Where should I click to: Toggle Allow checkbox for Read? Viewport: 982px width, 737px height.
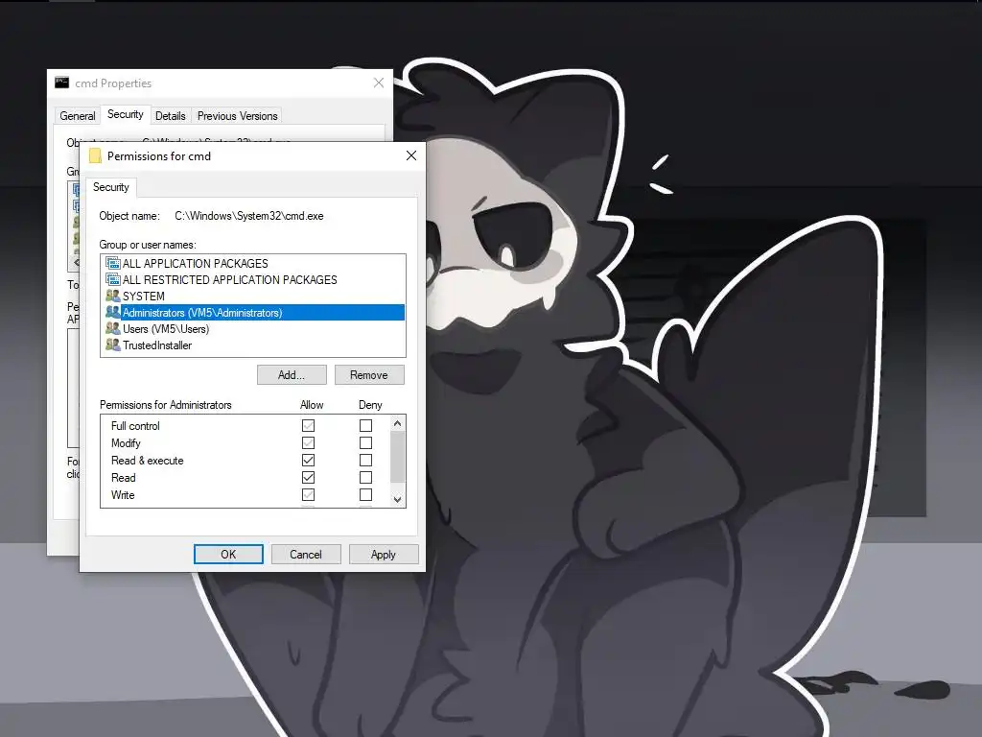[x=308, y=478]
